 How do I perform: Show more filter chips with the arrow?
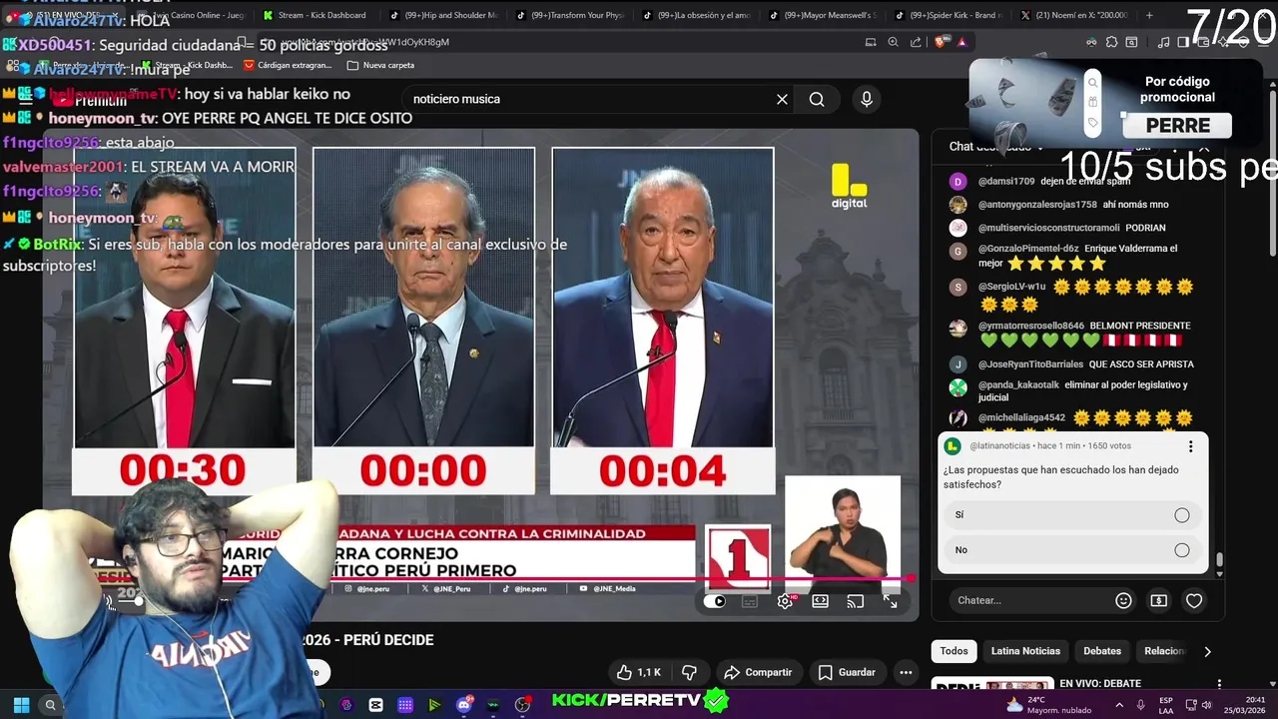(1207, 651)
